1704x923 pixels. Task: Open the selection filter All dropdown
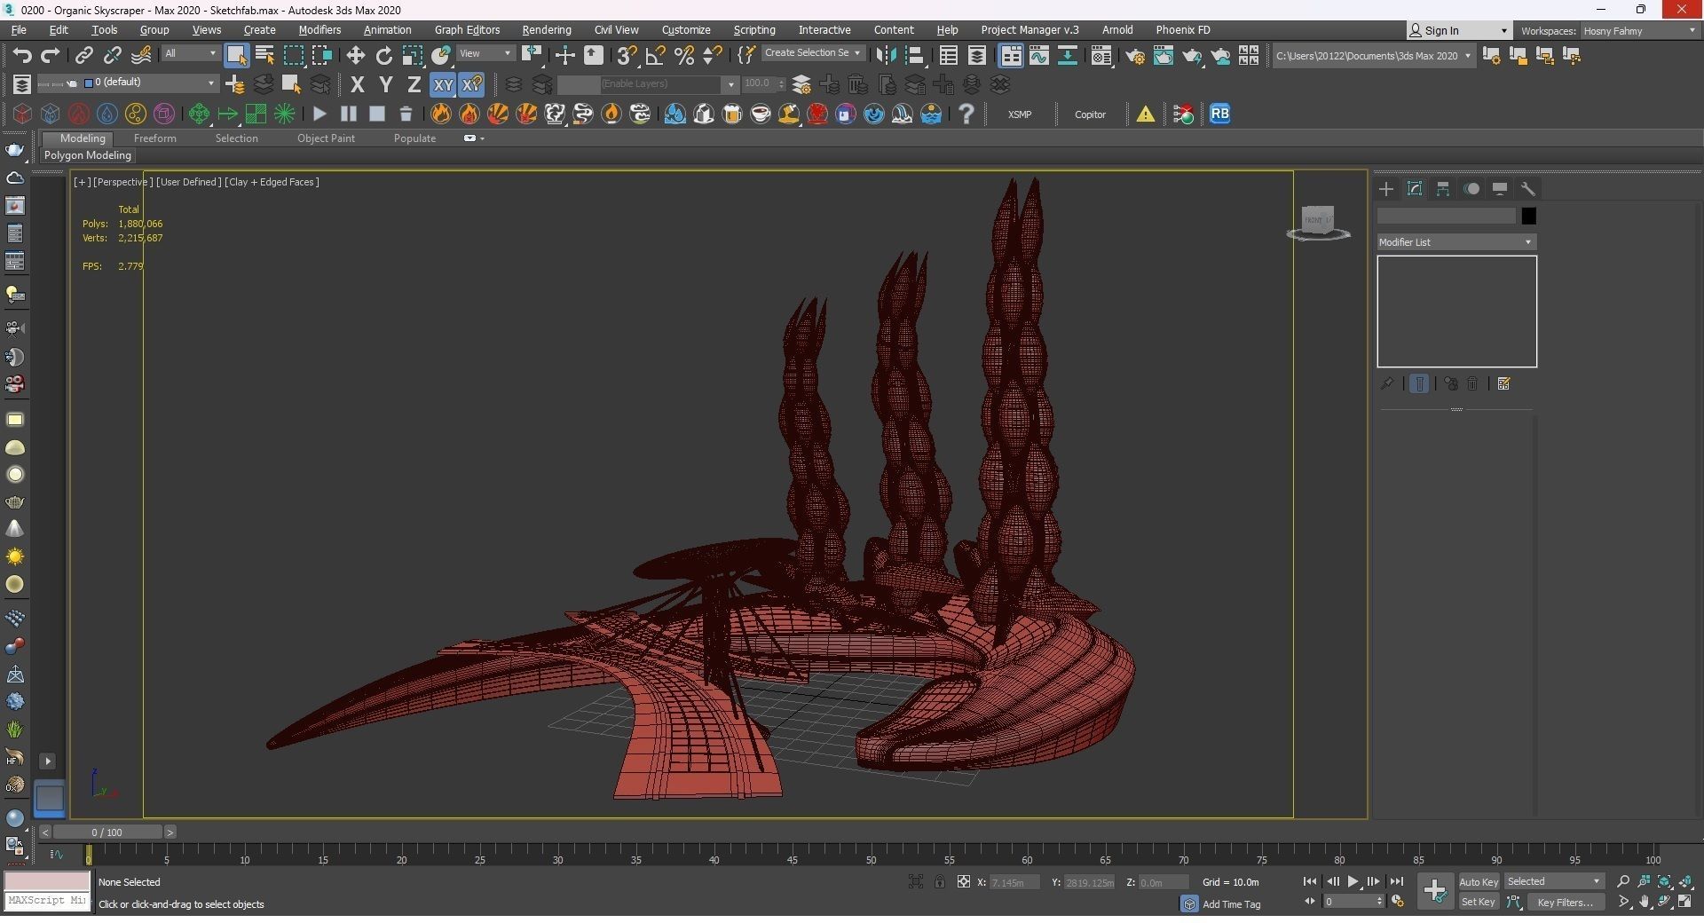click(190, 54)
